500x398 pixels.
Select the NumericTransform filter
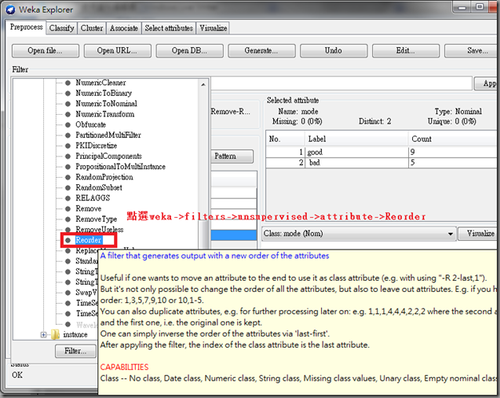[x=105, y=114]
